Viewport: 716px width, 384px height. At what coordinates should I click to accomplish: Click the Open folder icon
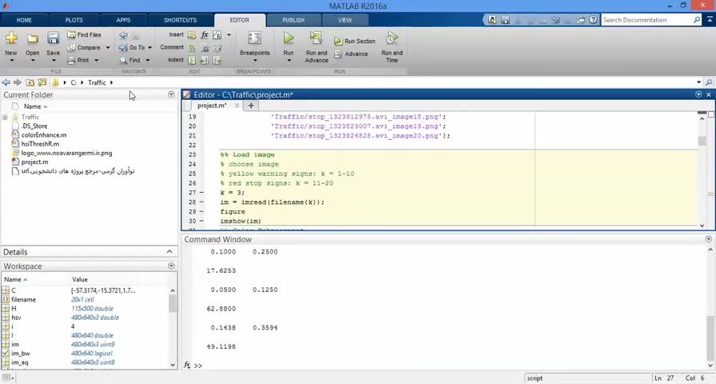(x=32, y=39)
